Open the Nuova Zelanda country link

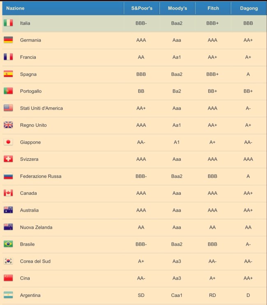tap(36, 227)
